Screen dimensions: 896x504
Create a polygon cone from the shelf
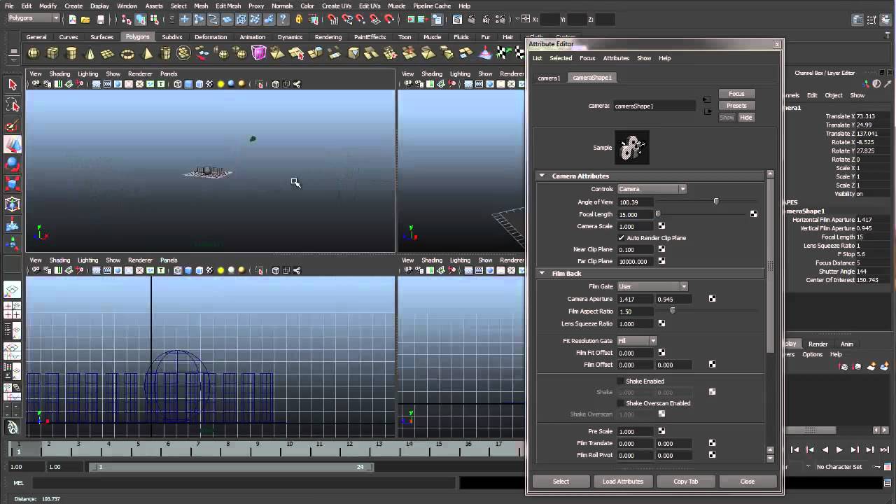pyautogui.click(x=90, y=53)
